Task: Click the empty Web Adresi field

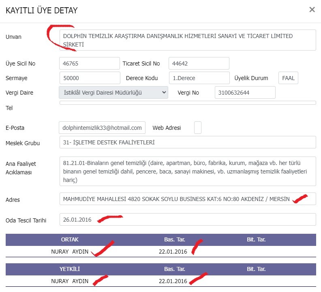Action: 198,128
